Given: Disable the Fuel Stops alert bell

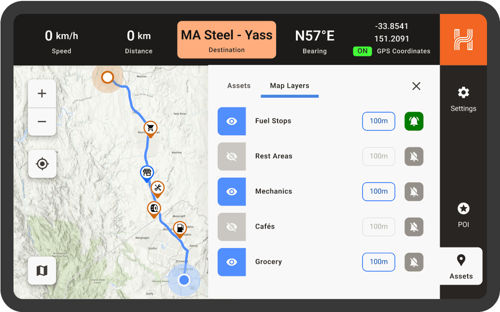Looking at the screenshot, I should (414, 121).
